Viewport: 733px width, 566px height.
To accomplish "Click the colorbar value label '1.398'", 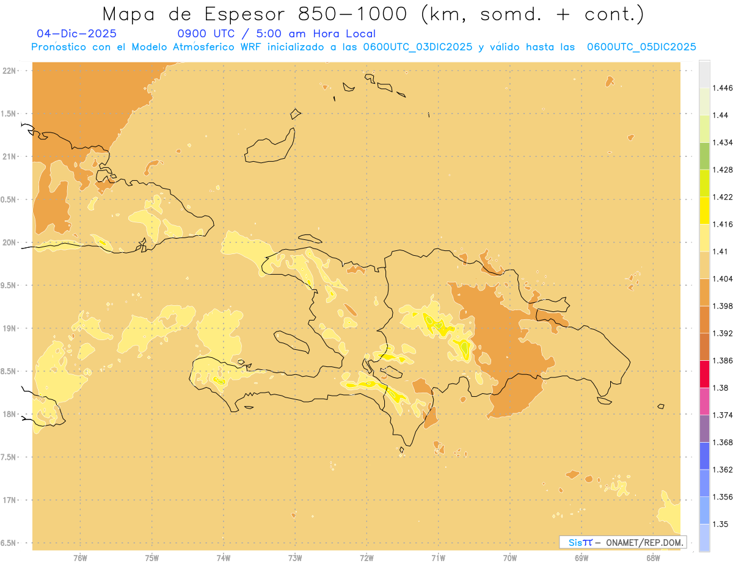I will pyautogui.click(x=723, y=306).
